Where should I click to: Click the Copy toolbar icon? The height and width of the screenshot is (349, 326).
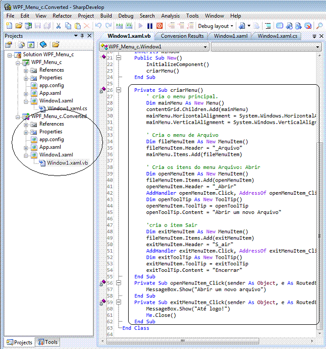tap(68, 26)
